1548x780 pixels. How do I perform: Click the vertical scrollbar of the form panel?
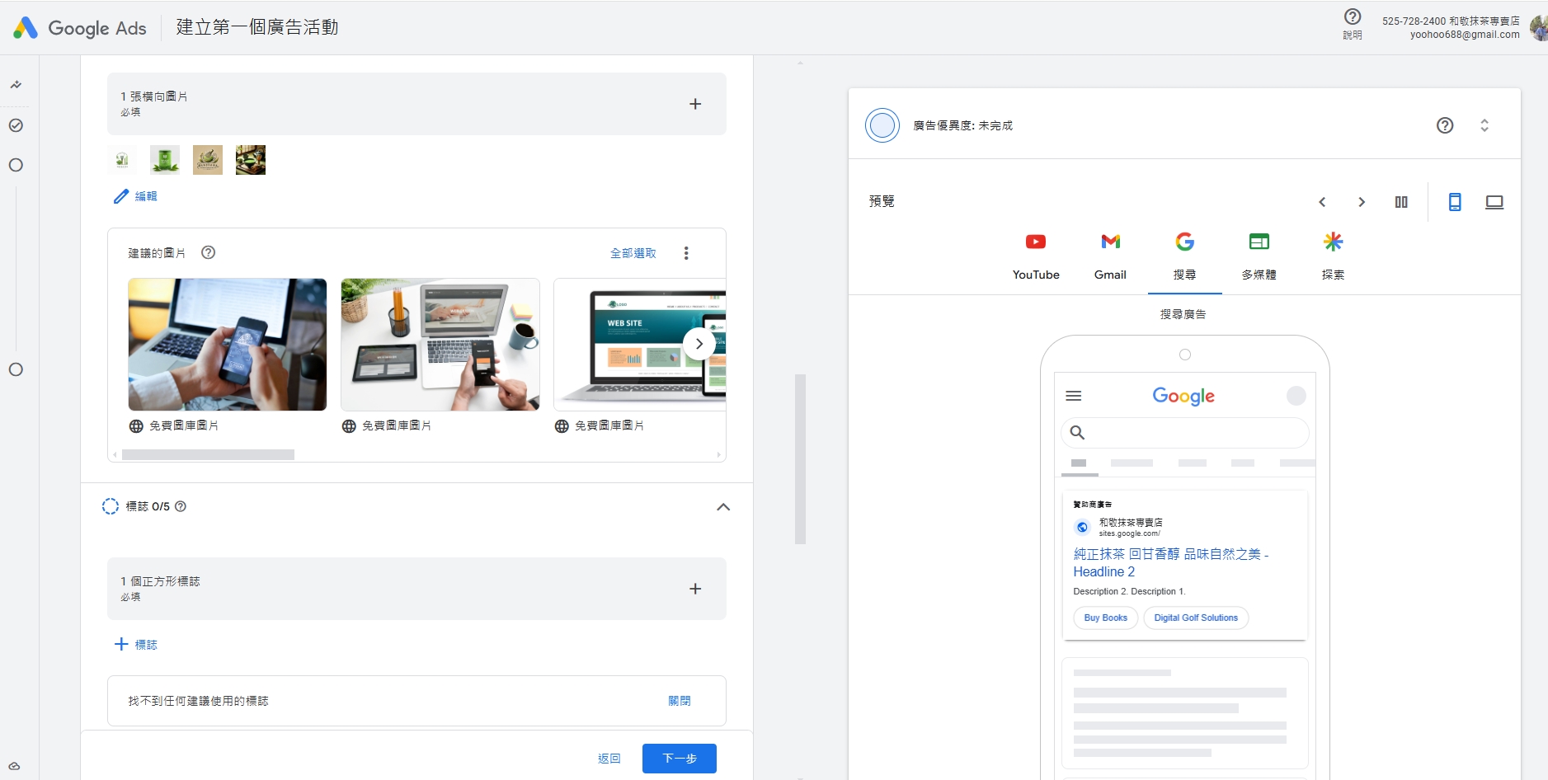click(800, 459)
